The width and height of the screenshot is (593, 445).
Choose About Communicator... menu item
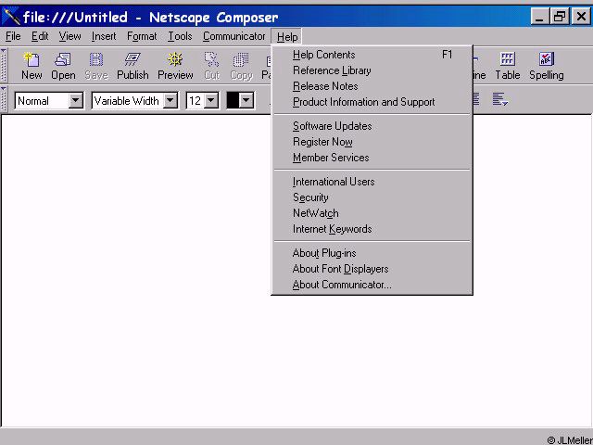click(372, 285)
